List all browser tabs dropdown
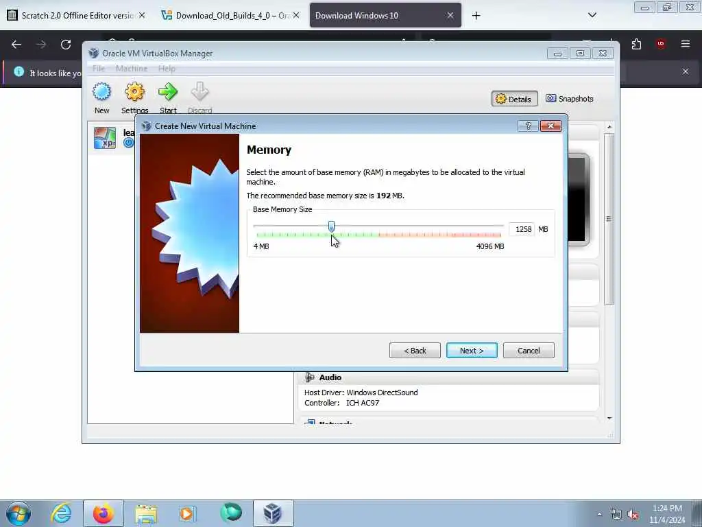The width and height of the screenshot is (702, 527). (x=592, y=15)
